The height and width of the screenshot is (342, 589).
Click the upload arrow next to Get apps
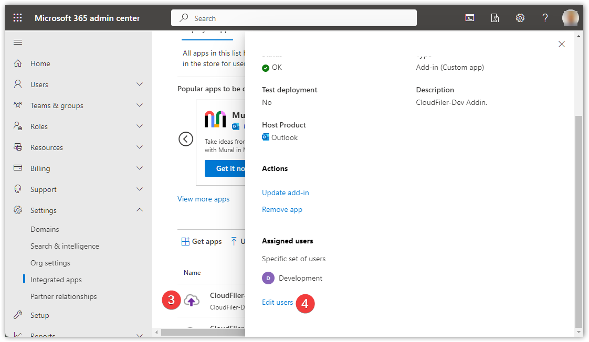(x=234, y=241)
